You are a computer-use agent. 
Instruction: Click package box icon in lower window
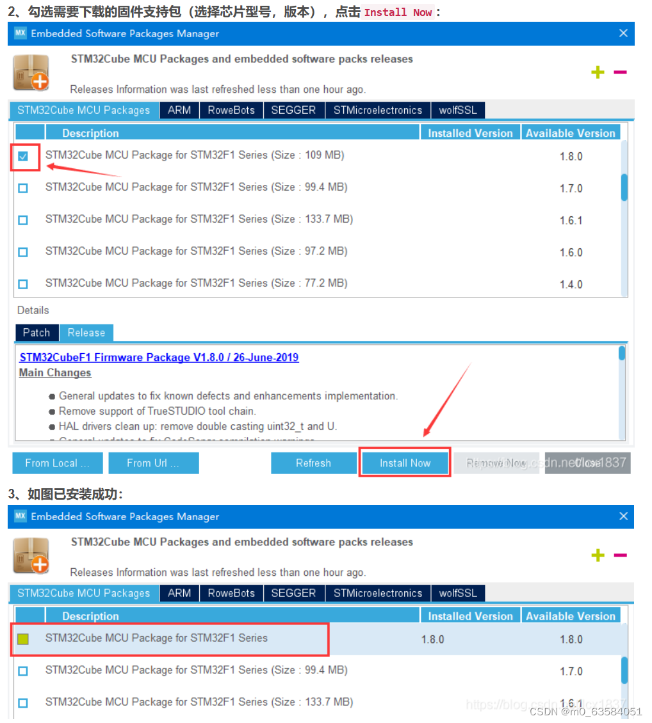[31, 555]
